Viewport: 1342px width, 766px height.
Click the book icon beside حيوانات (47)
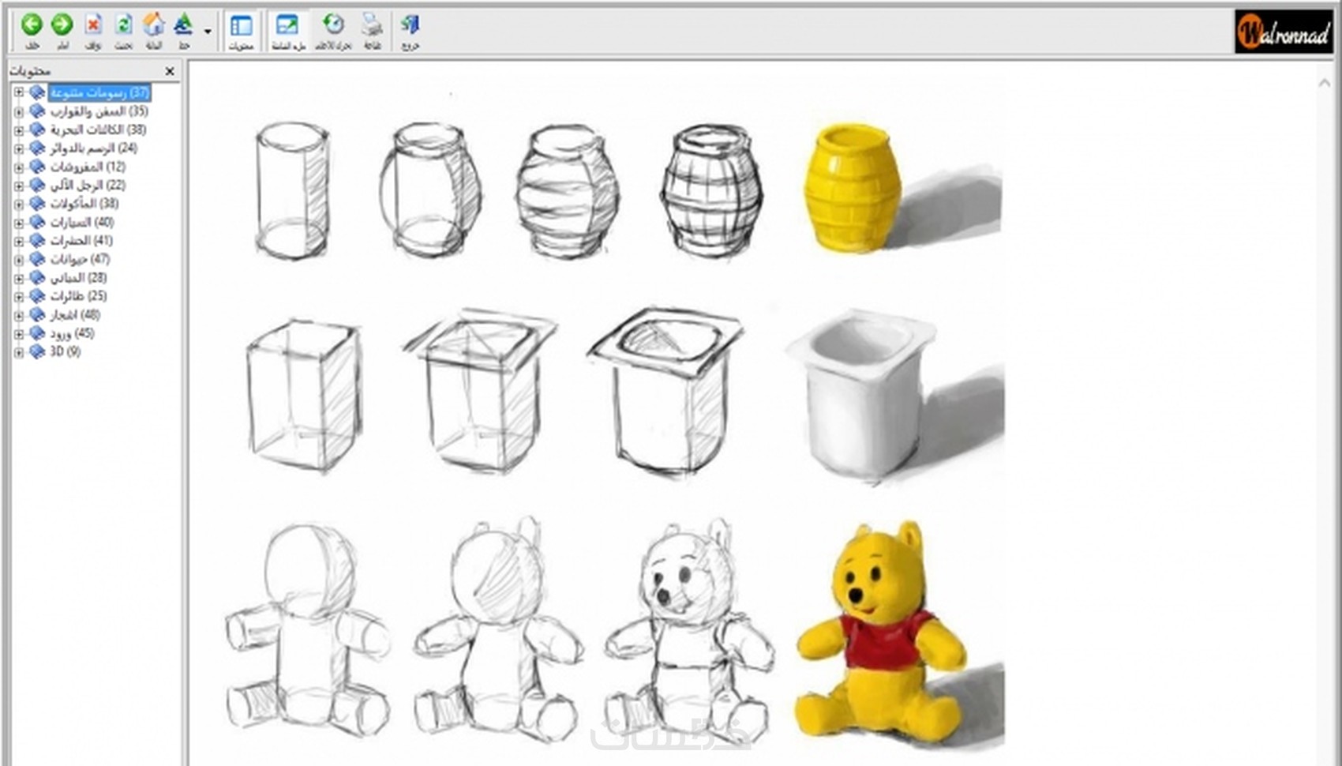[x=37, y=259]
